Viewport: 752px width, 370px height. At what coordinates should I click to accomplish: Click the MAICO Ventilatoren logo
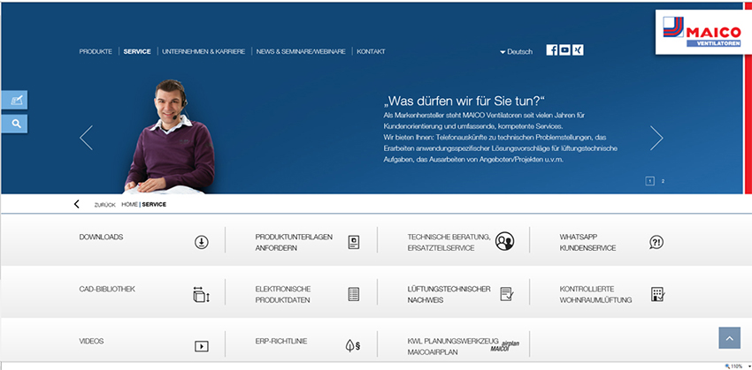pyautogui.click(x=702, y=32)
